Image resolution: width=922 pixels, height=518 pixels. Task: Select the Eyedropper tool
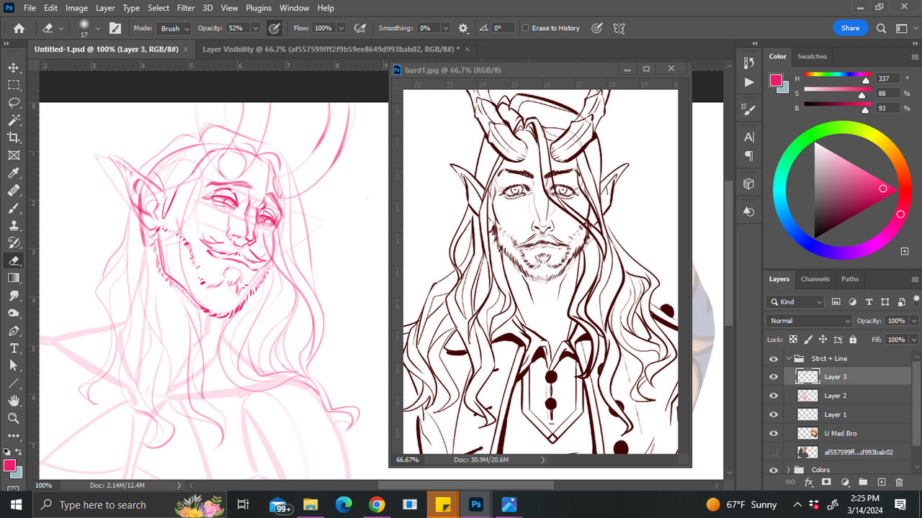(14, 173)
